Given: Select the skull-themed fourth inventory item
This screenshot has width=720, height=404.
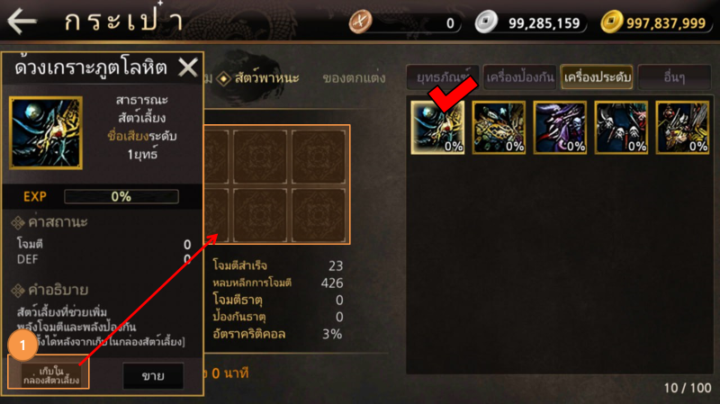Looking at the screenshot, I should tap(621, 127).
